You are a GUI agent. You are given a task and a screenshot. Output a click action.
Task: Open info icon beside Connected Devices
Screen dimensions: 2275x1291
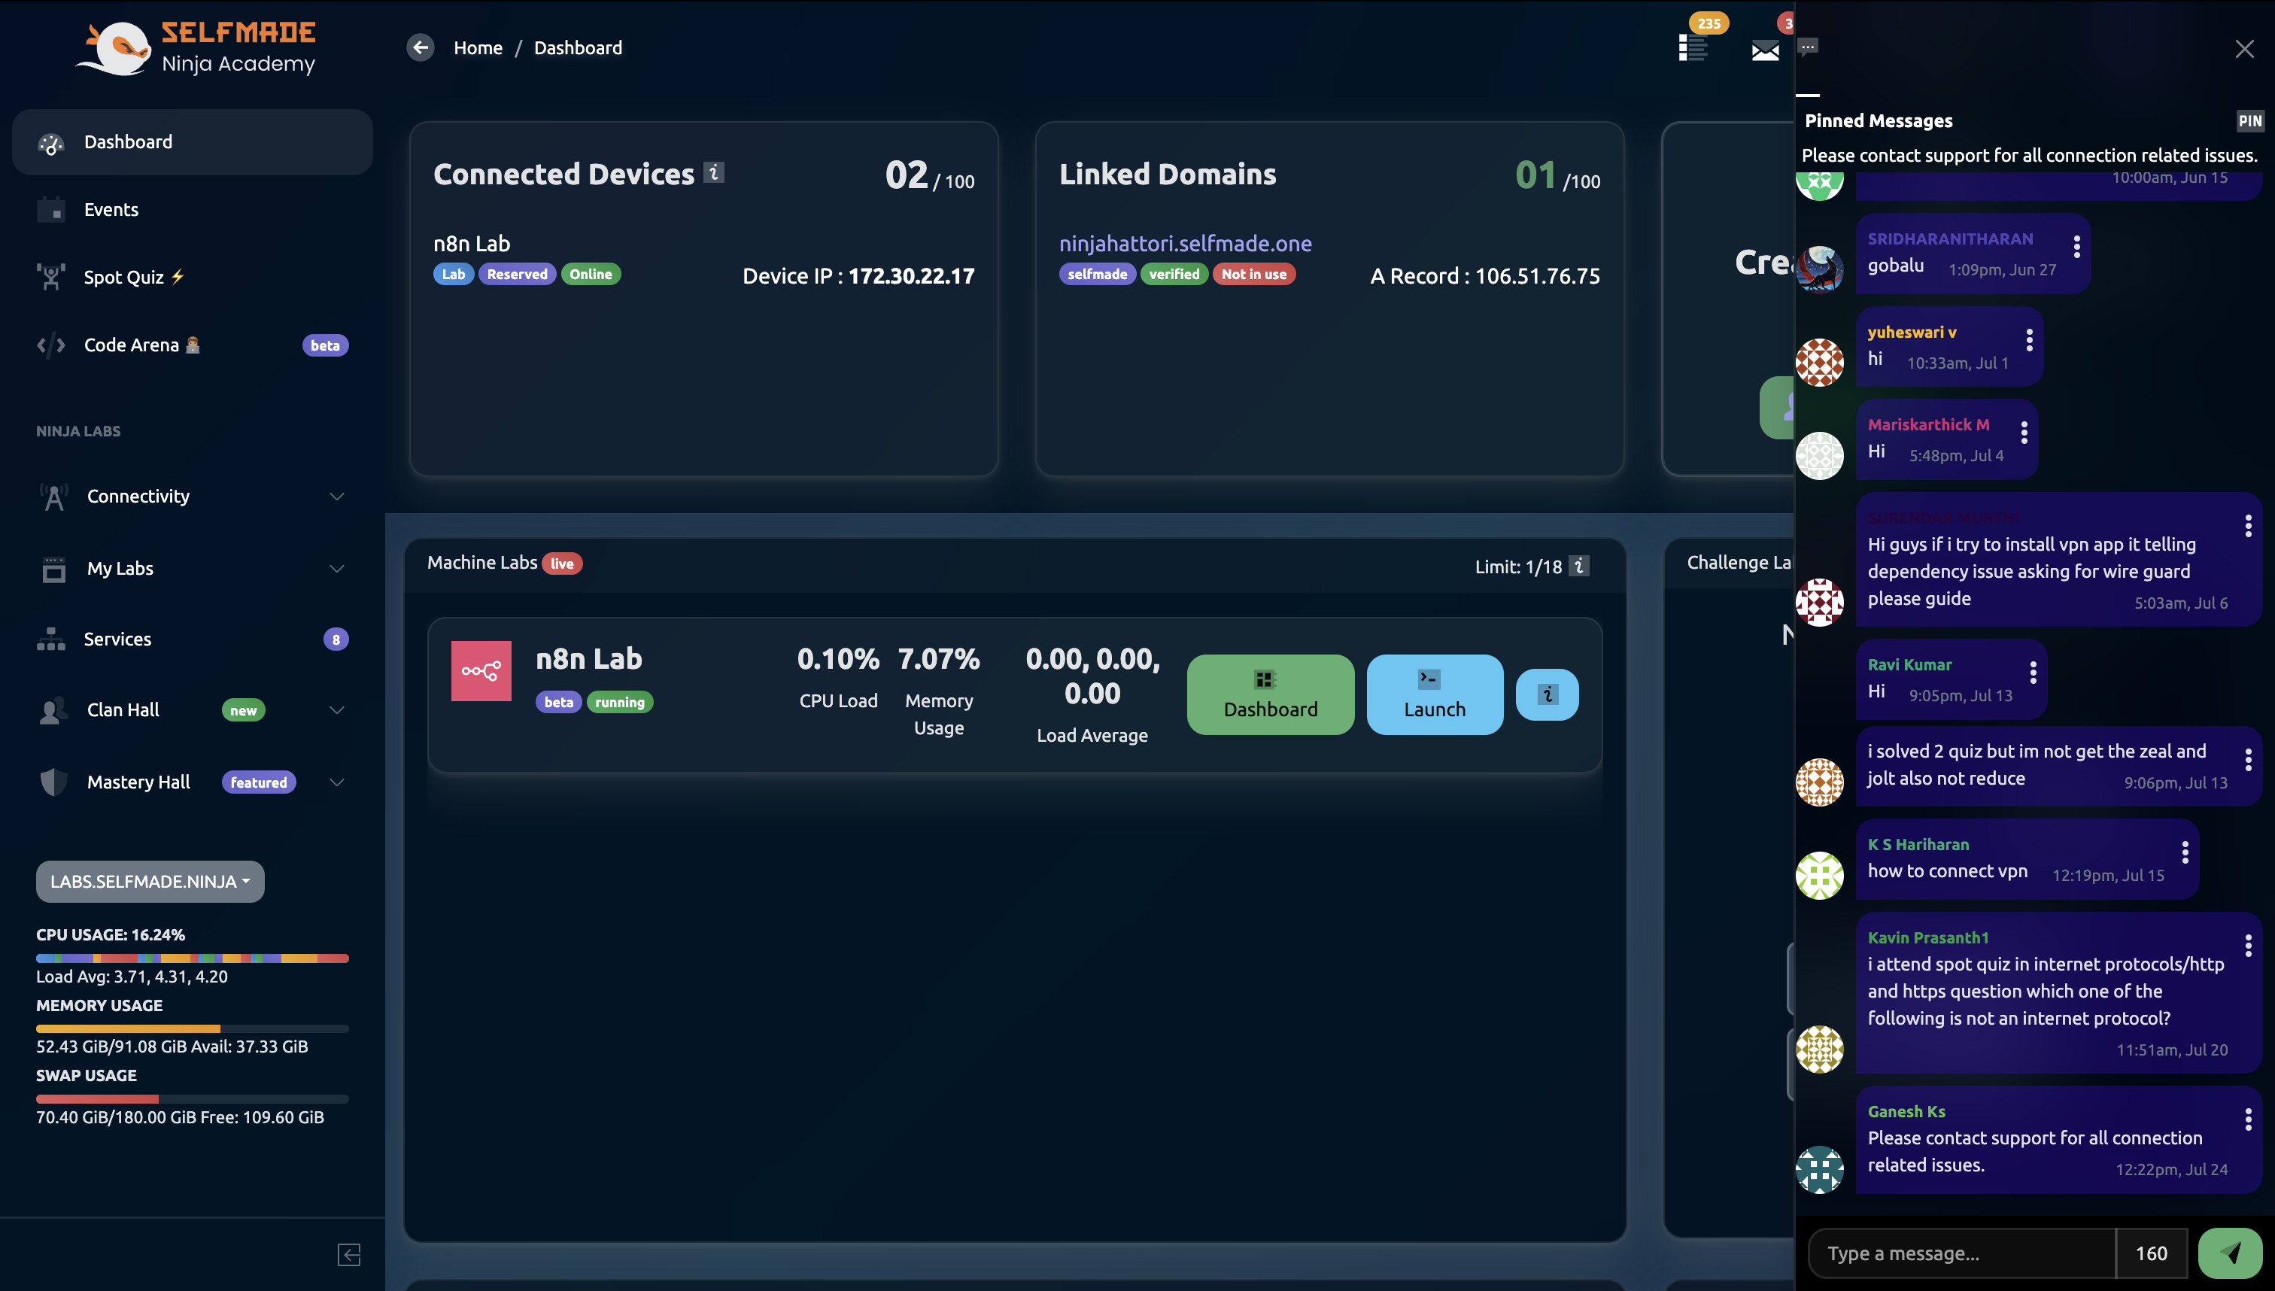714,172
